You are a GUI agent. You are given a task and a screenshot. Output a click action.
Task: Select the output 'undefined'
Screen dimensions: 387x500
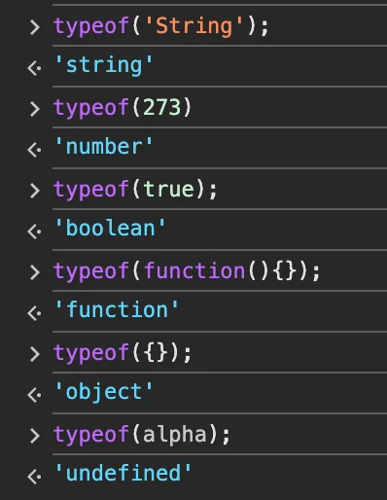123,474
